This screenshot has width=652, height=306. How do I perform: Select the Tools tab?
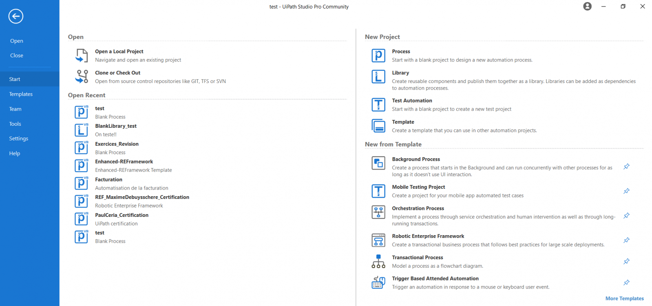click(x=15, y=124)
